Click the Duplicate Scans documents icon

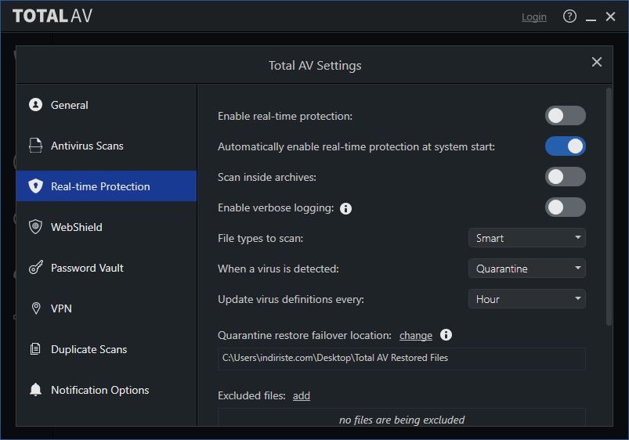tap(36, 349)
